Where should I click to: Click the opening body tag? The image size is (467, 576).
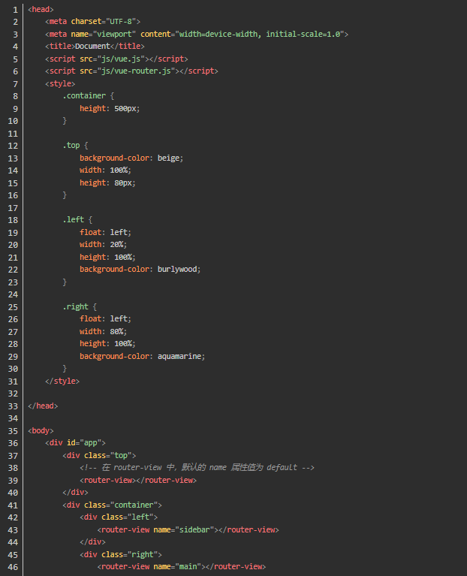[x=41, y=430]
